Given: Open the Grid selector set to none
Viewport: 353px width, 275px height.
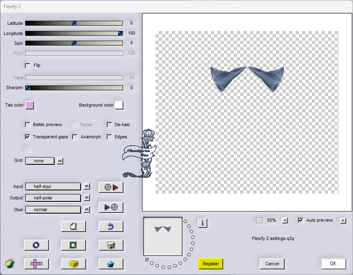Looking at the screenshot, I should point(40,161).
